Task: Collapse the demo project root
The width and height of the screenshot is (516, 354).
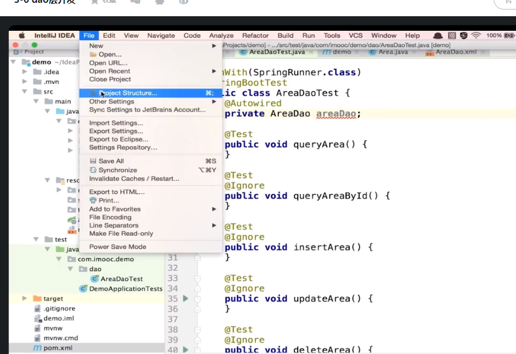Action: [x=13, y=62]
